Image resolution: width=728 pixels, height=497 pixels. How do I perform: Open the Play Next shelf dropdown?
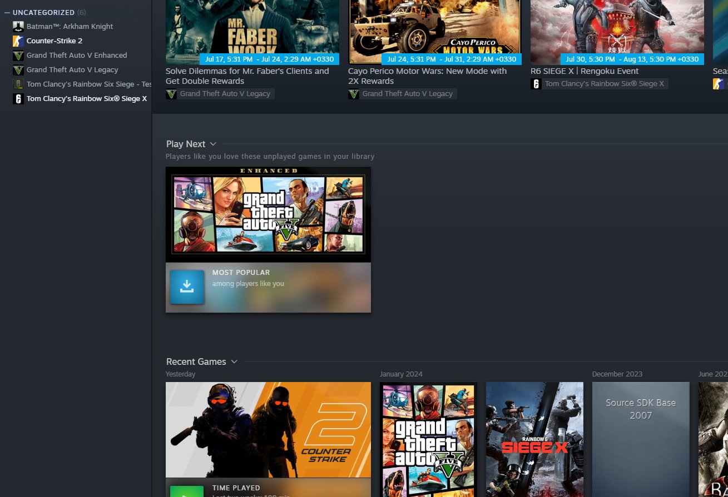213,144
